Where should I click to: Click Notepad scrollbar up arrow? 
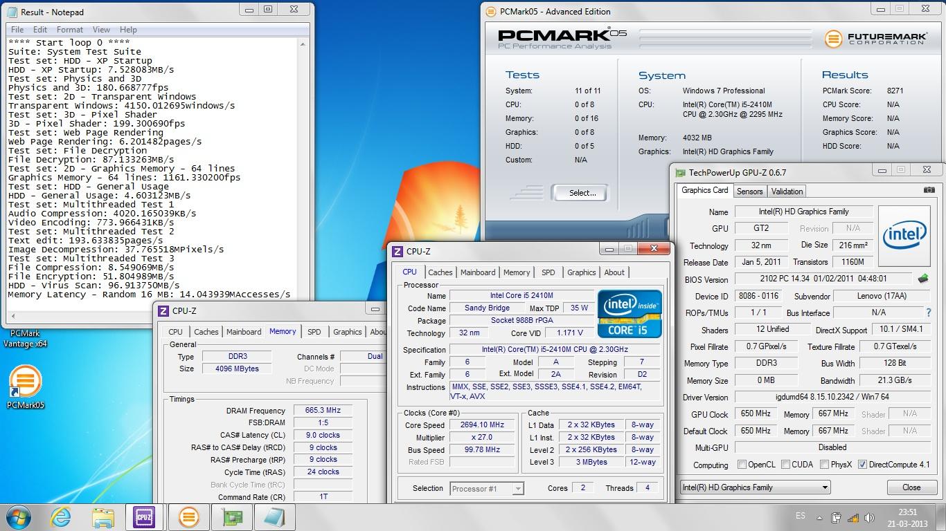coord(302,44)
